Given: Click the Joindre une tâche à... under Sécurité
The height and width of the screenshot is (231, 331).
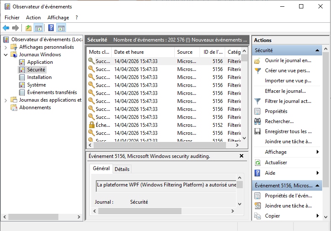Looking at the screenshot, I should (x=288, y=142).
